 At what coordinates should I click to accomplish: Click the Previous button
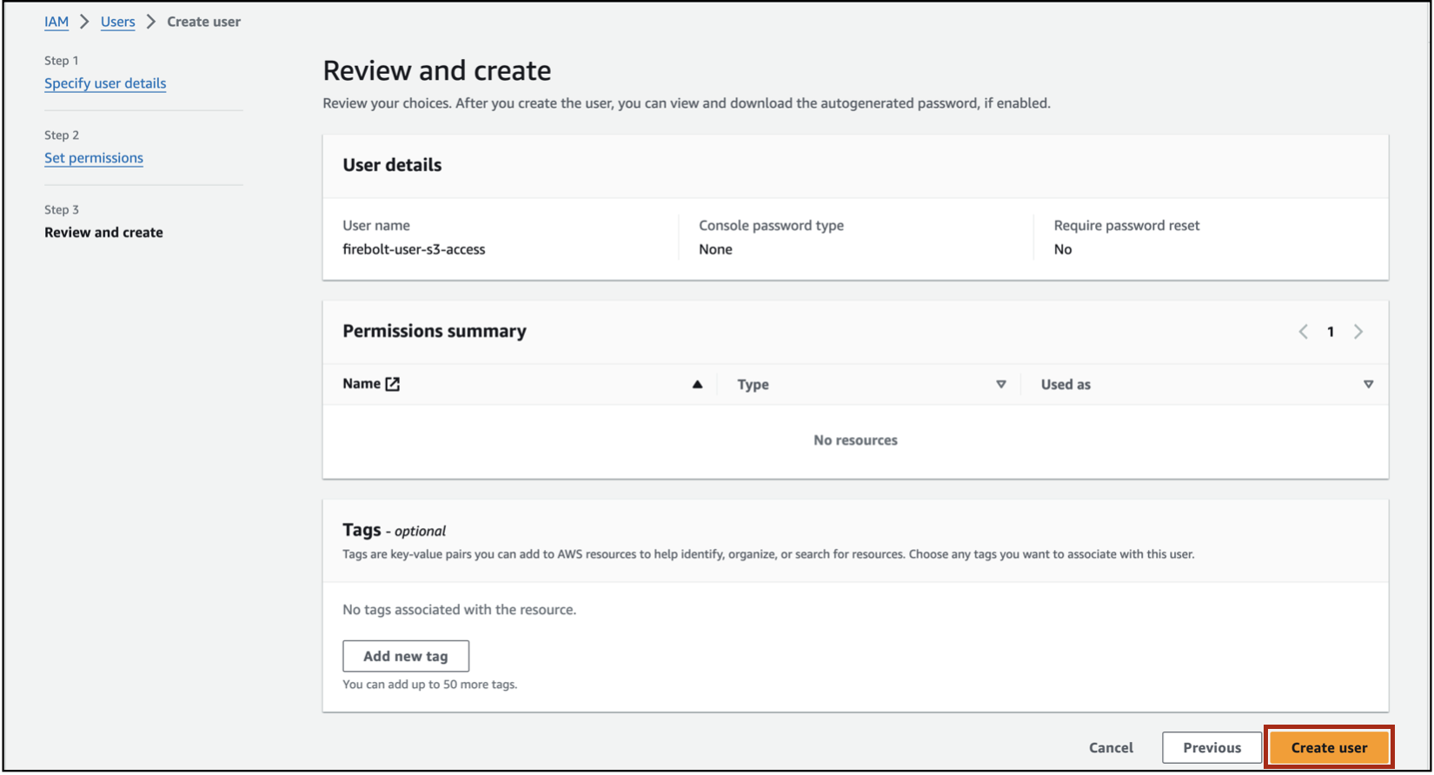coord(1212,748)
